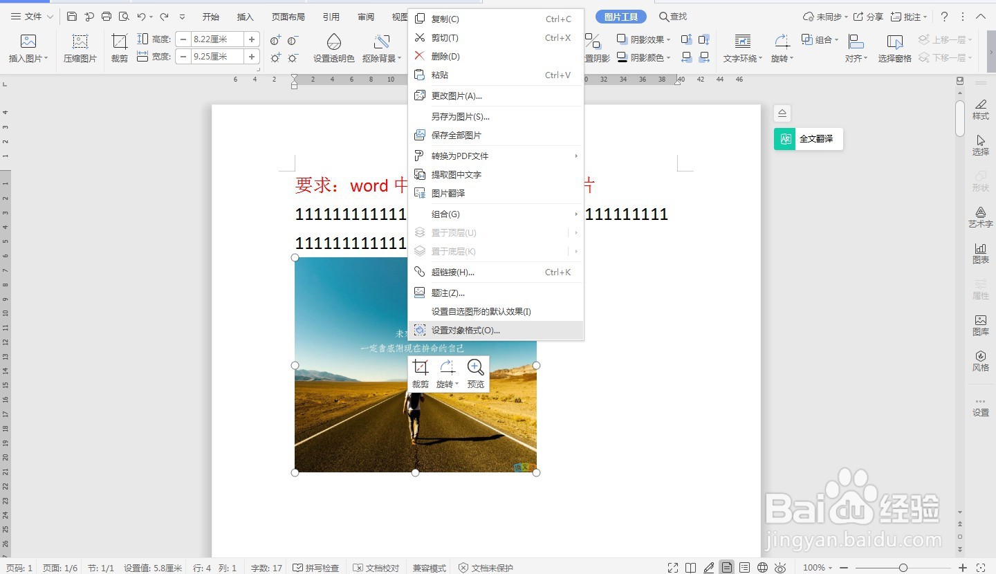Click the Print icon in quick access toolbar
Image resolution: width=996 pixels, height=574 pixels.
[x=107, y=16]
